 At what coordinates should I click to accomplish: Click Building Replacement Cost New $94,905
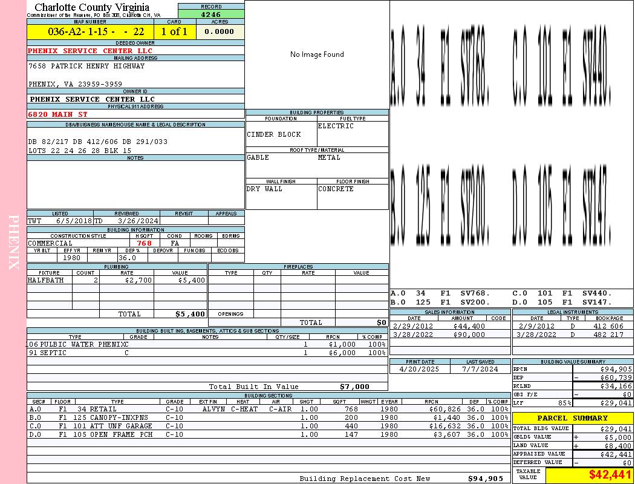click(x=486, y=479)
